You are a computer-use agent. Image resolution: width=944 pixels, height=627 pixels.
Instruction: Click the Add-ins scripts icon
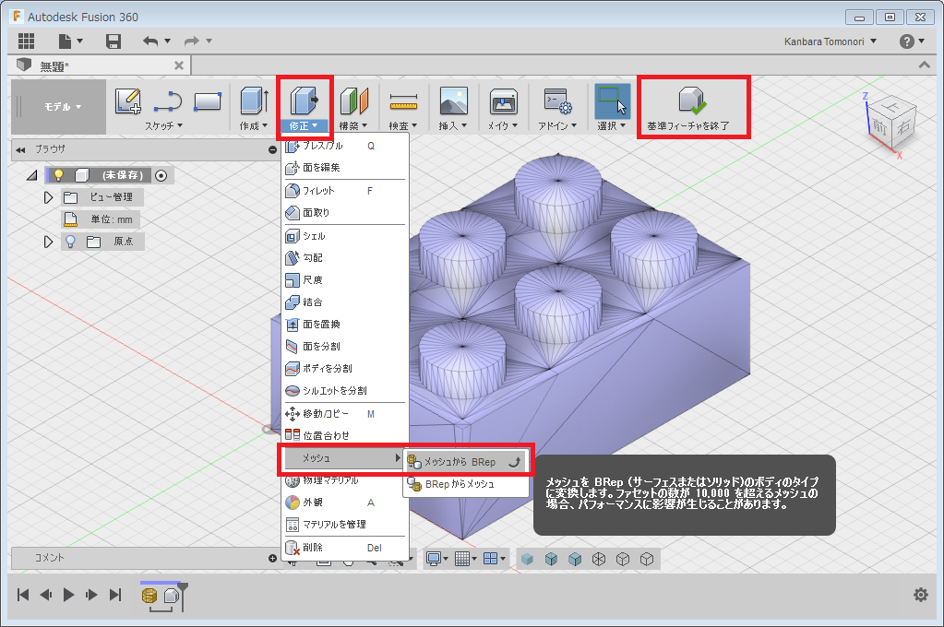pos(557,101)
